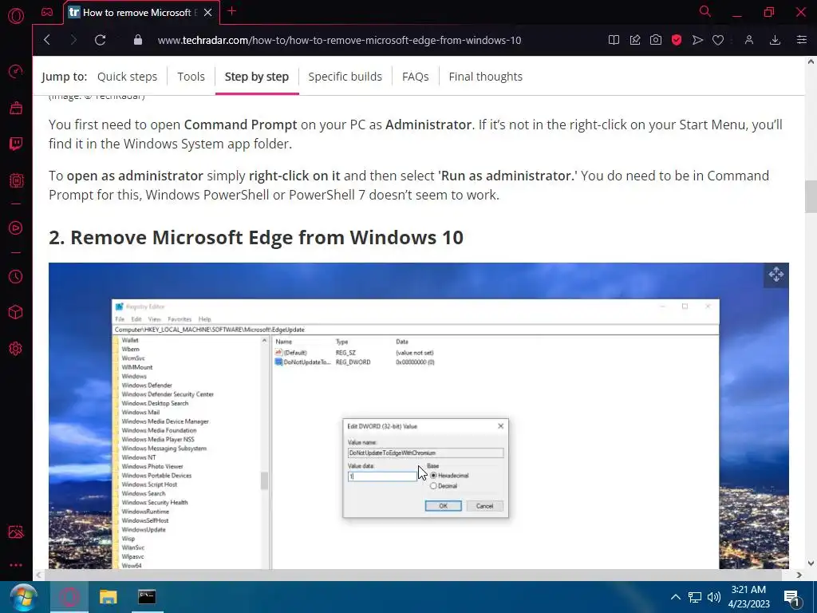This screenshot has width=817, height=613.
Task: Click the scroll up arrow of page
Action: [811, 61]
